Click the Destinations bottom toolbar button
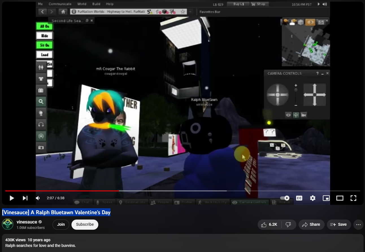365x252 pixels. point(132,202)
